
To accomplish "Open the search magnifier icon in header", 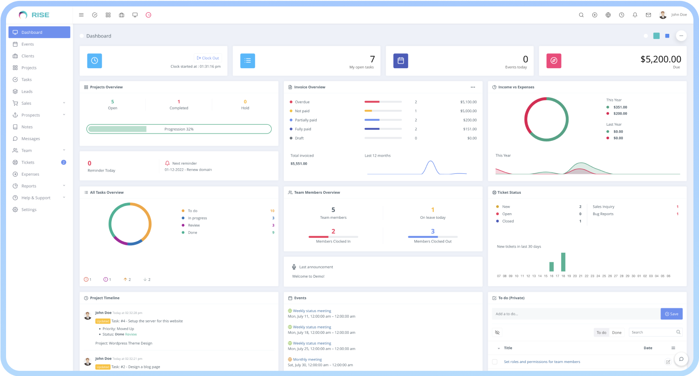I will click(x=581, y=15).
